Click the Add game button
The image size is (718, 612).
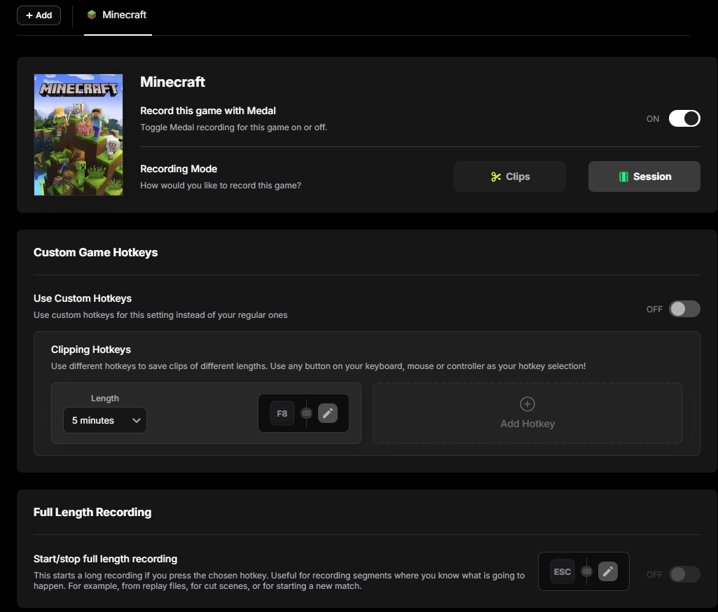coord(39,15)
